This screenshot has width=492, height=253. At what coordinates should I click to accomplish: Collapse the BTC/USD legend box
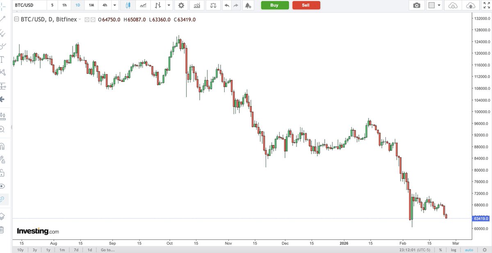(16, 20)
